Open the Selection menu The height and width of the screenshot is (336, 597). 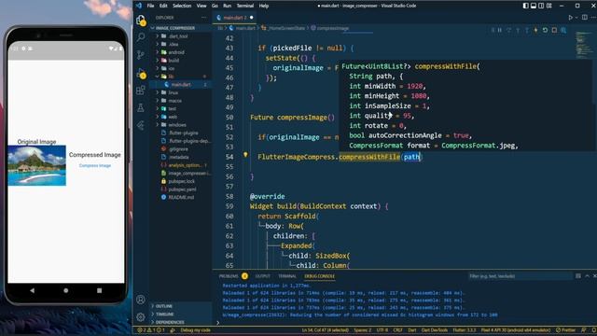(x=182, y=6)
